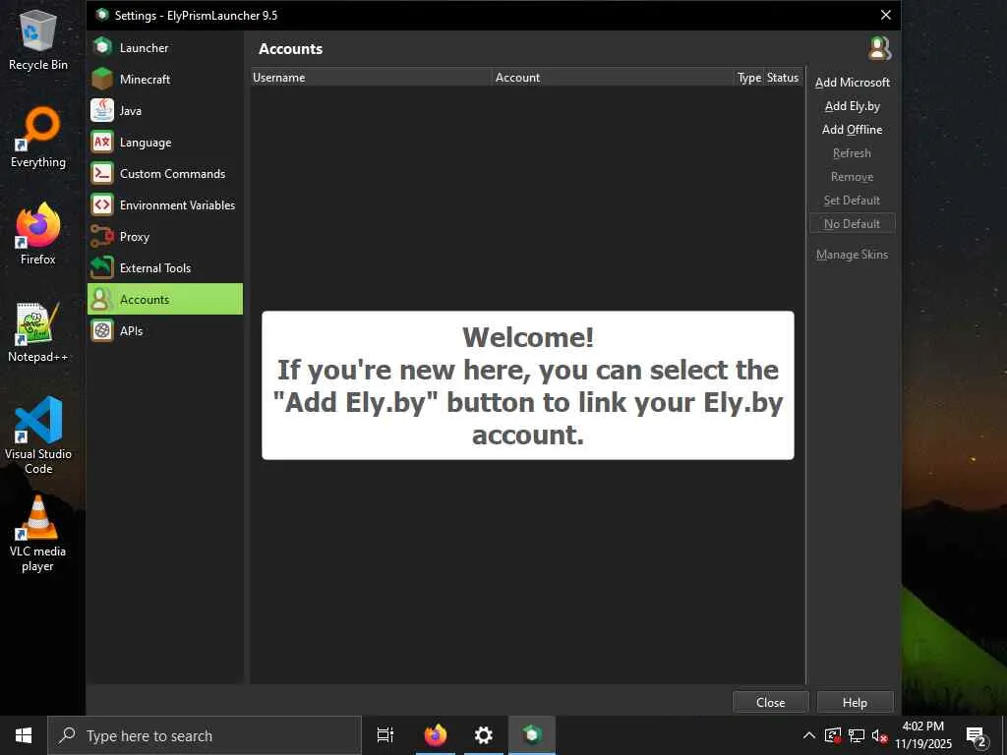The height and width of the screenshot is (755, 1007).
Task: Click the Set Default button
Action: click(853, 201)
